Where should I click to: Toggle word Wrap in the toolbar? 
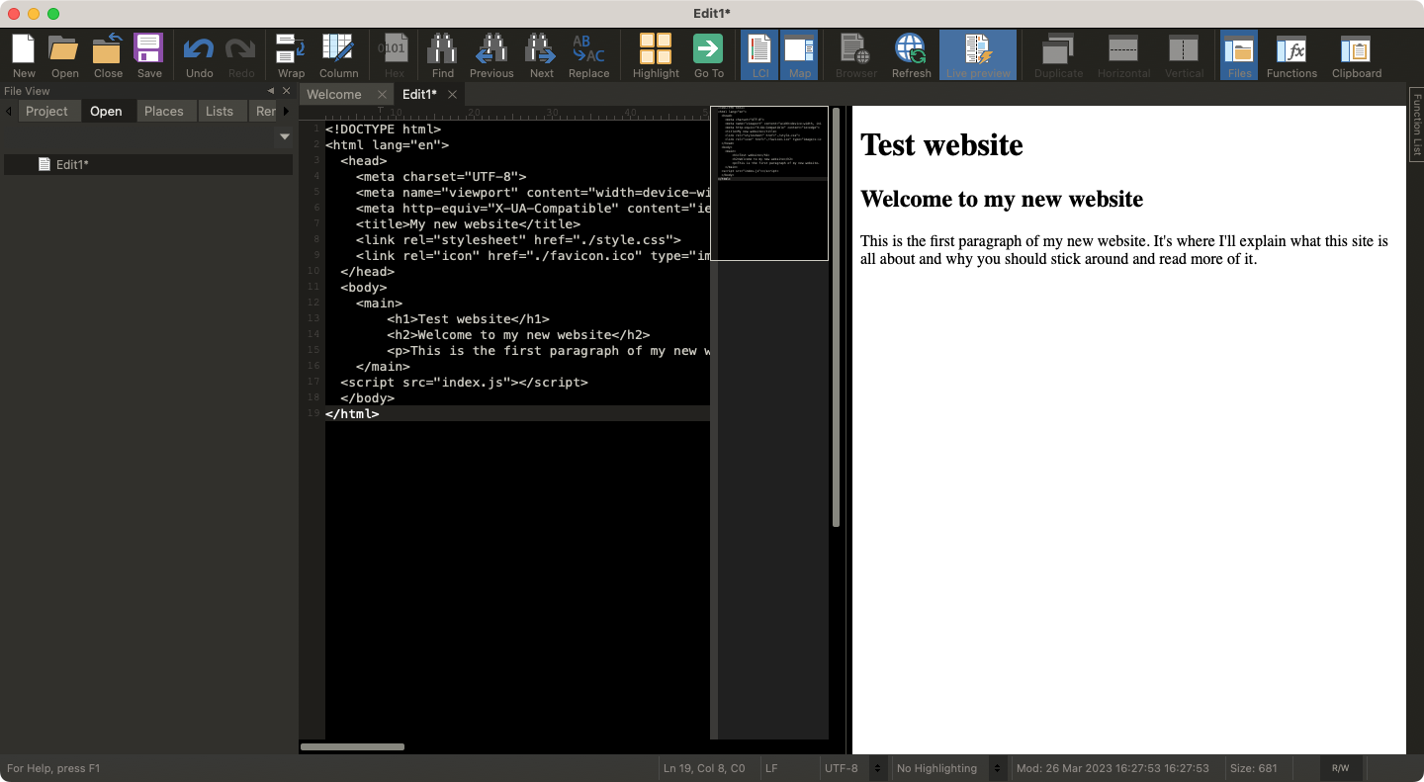coord(291,55)
